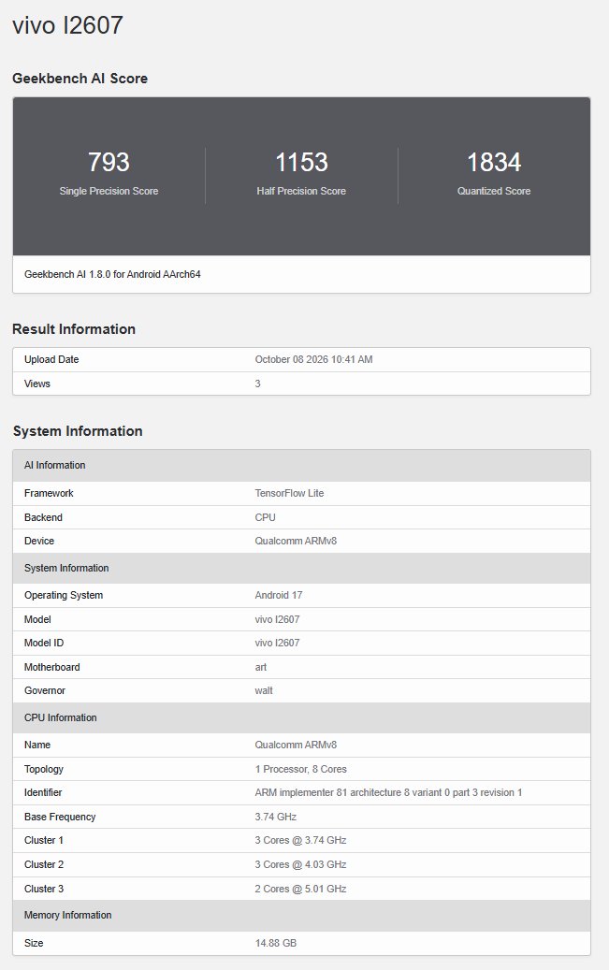The image size is (609, 970).
Task: Select the CPU backend value
Action: (x=265, y=517)
